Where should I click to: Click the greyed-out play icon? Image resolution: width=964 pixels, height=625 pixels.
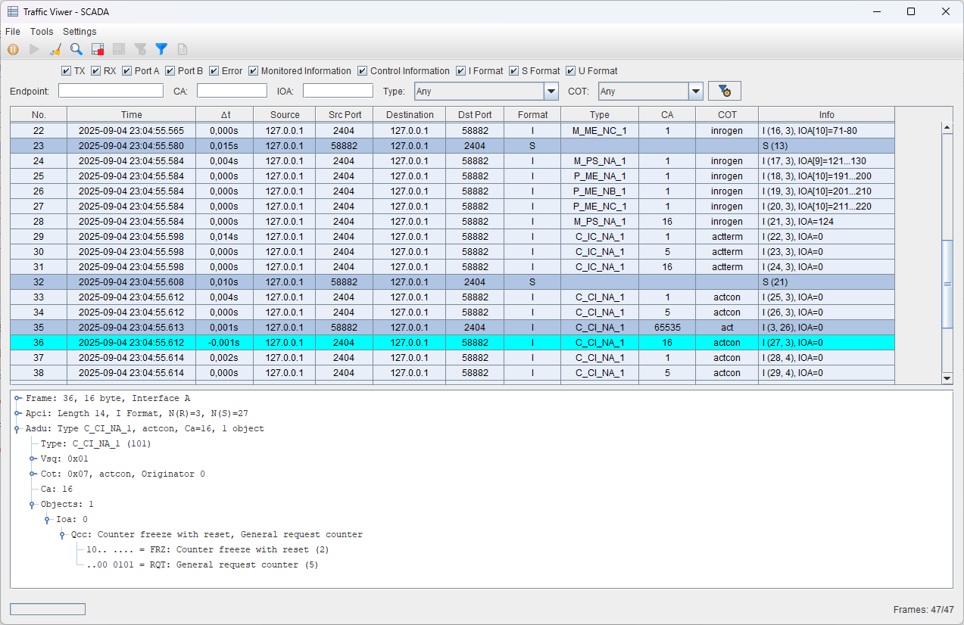coord(34,49)
